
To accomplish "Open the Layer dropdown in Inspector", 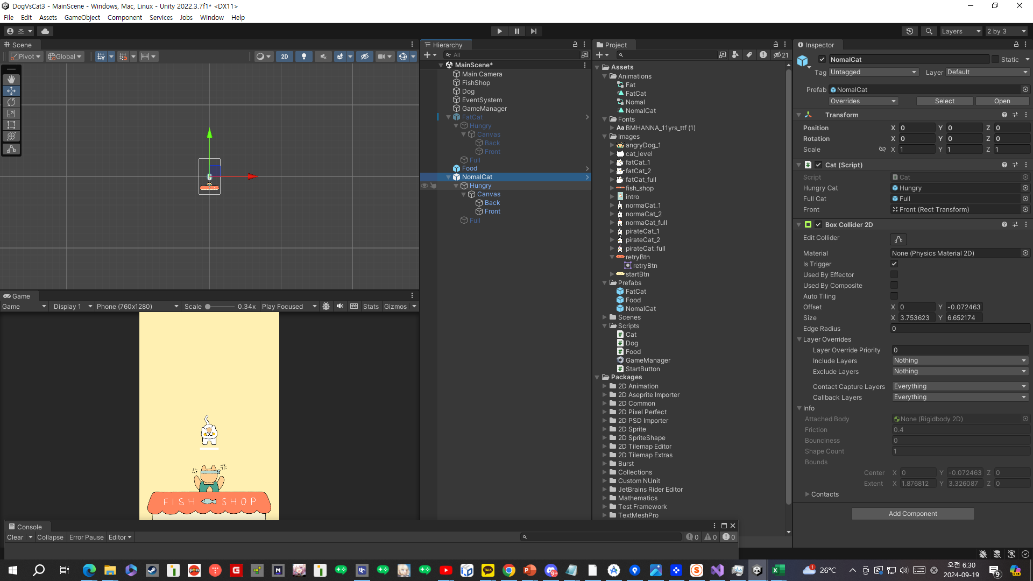I will click(x=987, y=72).
